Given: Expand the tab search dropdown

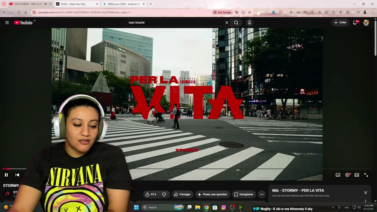Looking at the screenshot, I should (x=4, y=4).
